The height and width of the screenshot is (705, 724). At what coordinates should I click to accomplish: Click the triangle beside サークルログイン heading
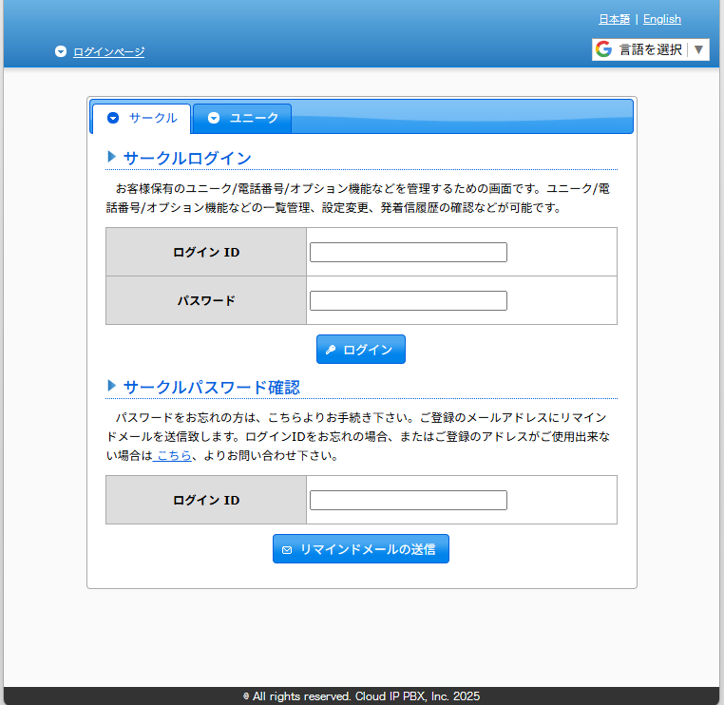pyautogui.click(x=111, y=157)
